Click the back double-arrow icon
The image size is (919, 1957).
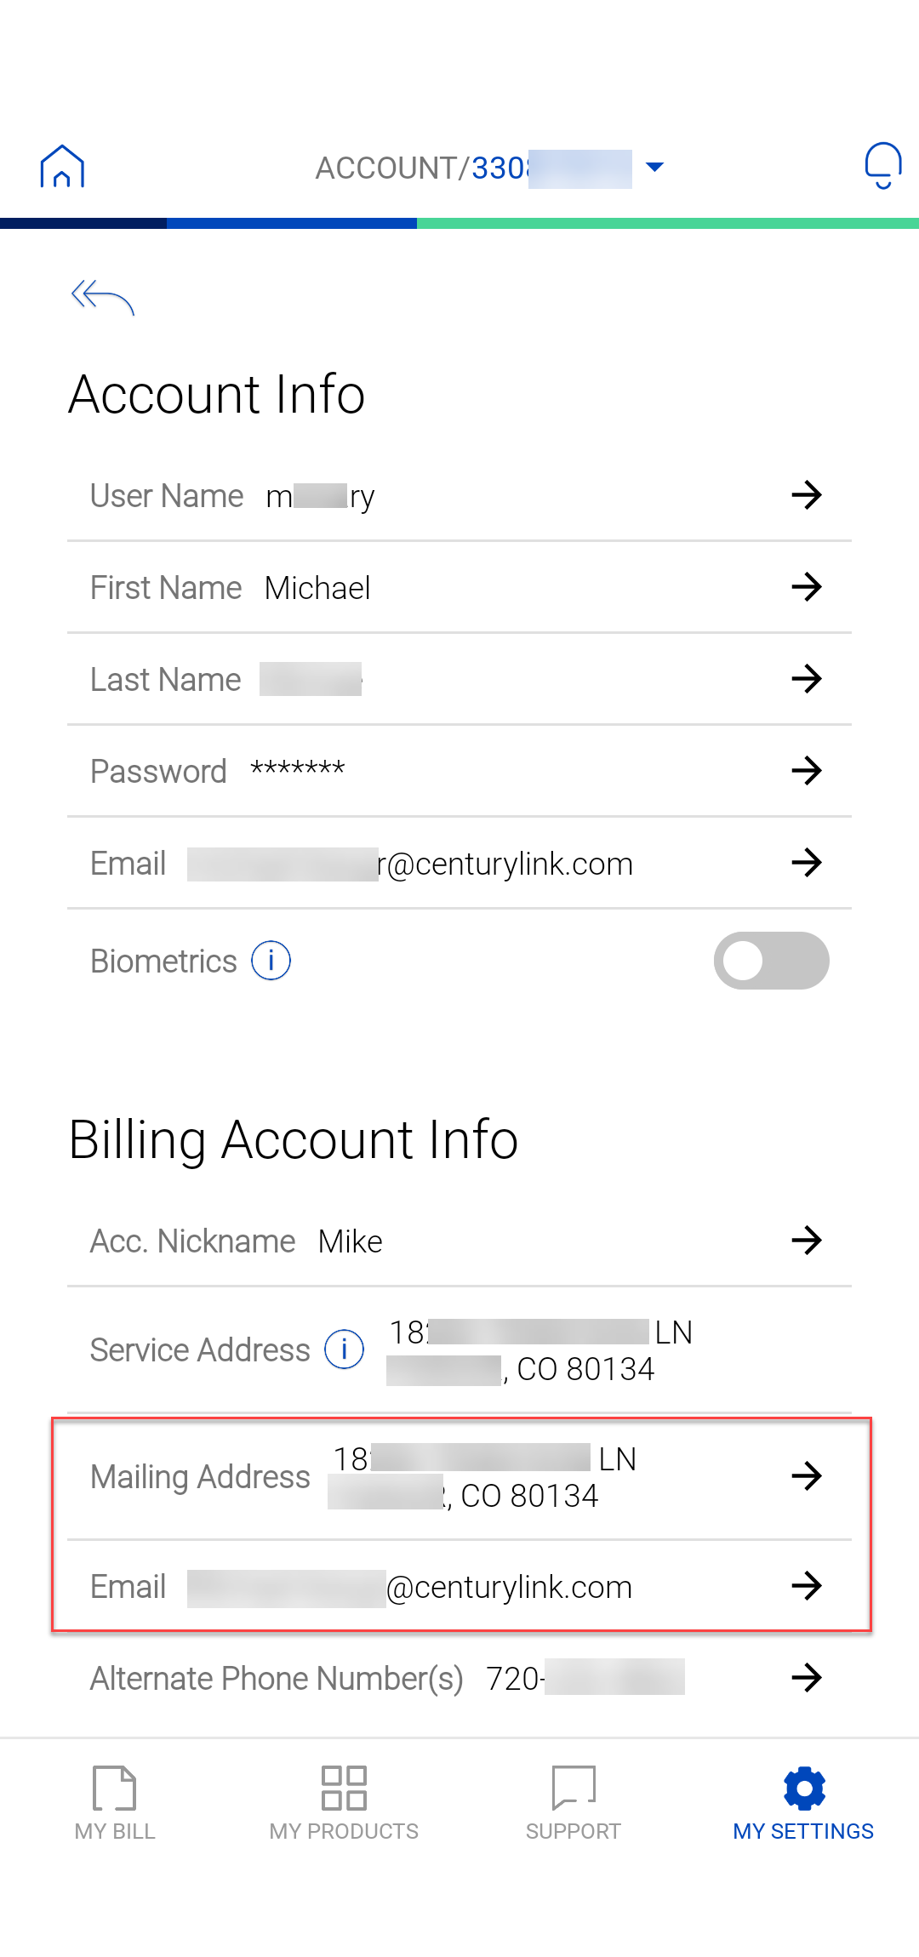click(x=102, y=298)
